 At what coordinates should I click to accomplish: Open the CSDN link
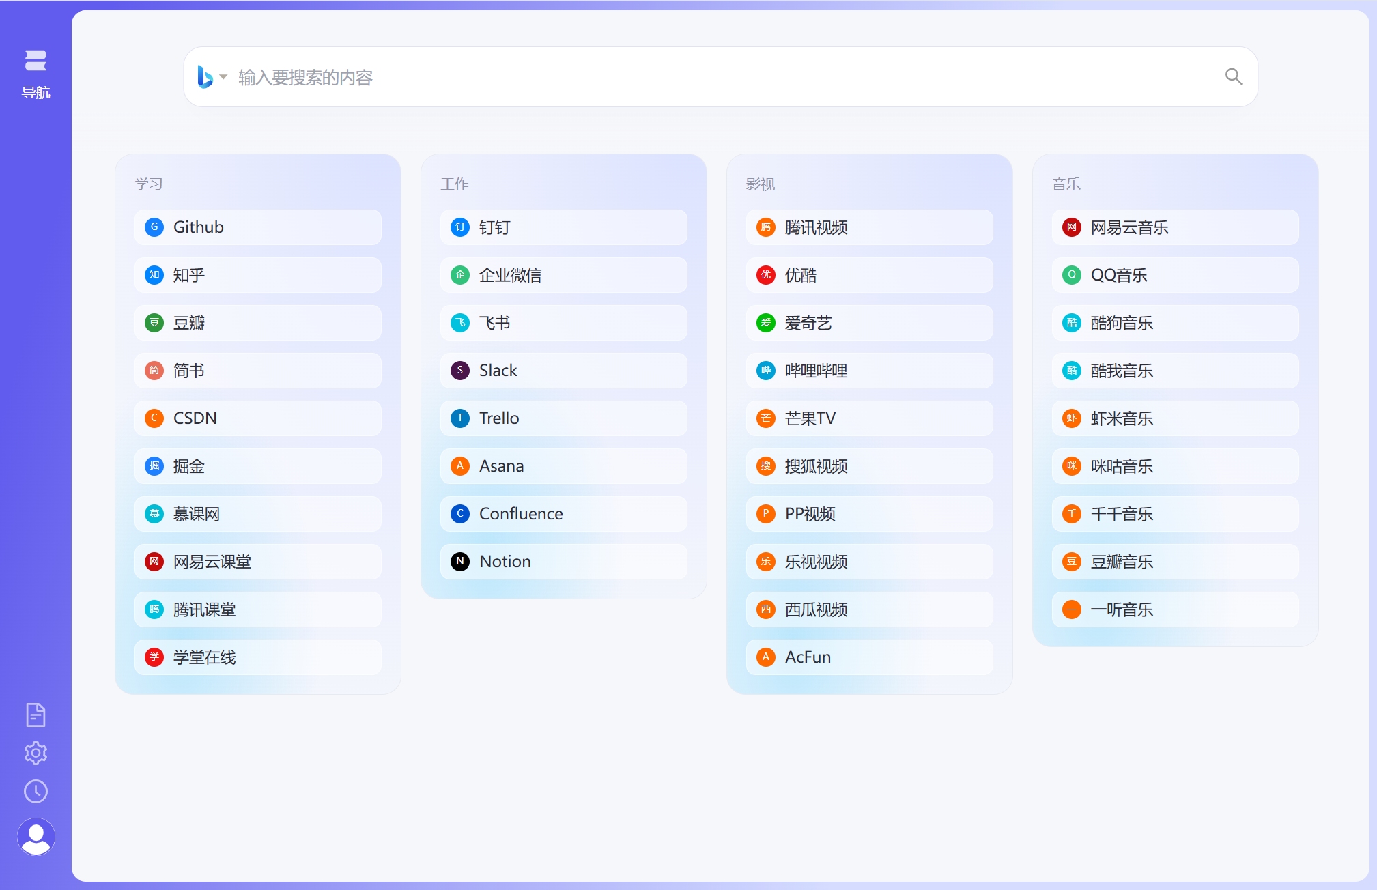(258, 418)
